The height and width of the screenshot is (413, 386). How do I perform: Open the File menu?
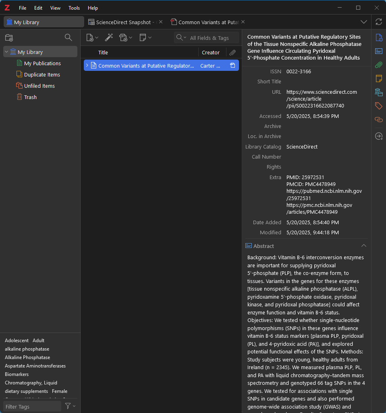pyautogui.click(x=23, y=8)
